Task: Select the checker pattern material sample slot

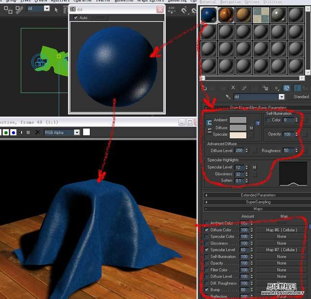Action: point(261,15)
